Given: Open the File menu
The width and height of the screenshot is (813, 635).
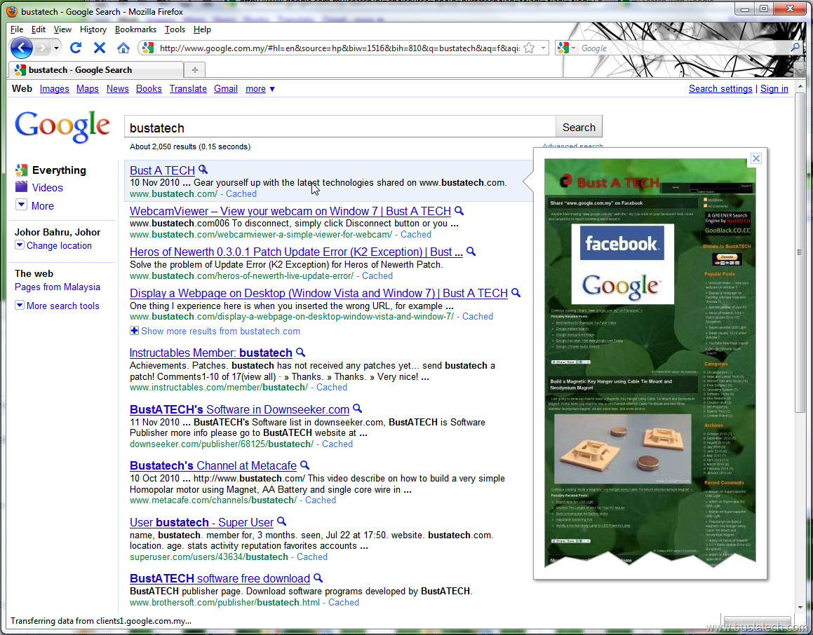Looking at the screenshot, I should coord(17,29).
